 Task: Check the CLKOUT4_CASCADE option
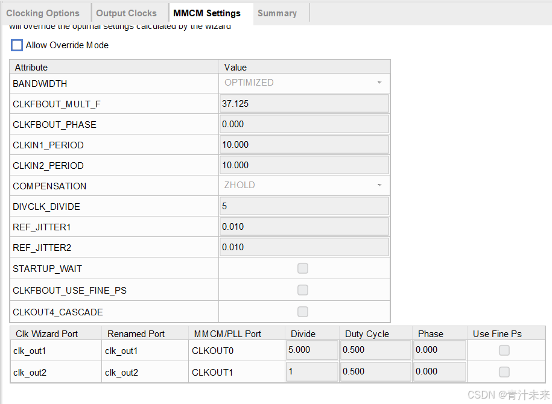(302, 312)
